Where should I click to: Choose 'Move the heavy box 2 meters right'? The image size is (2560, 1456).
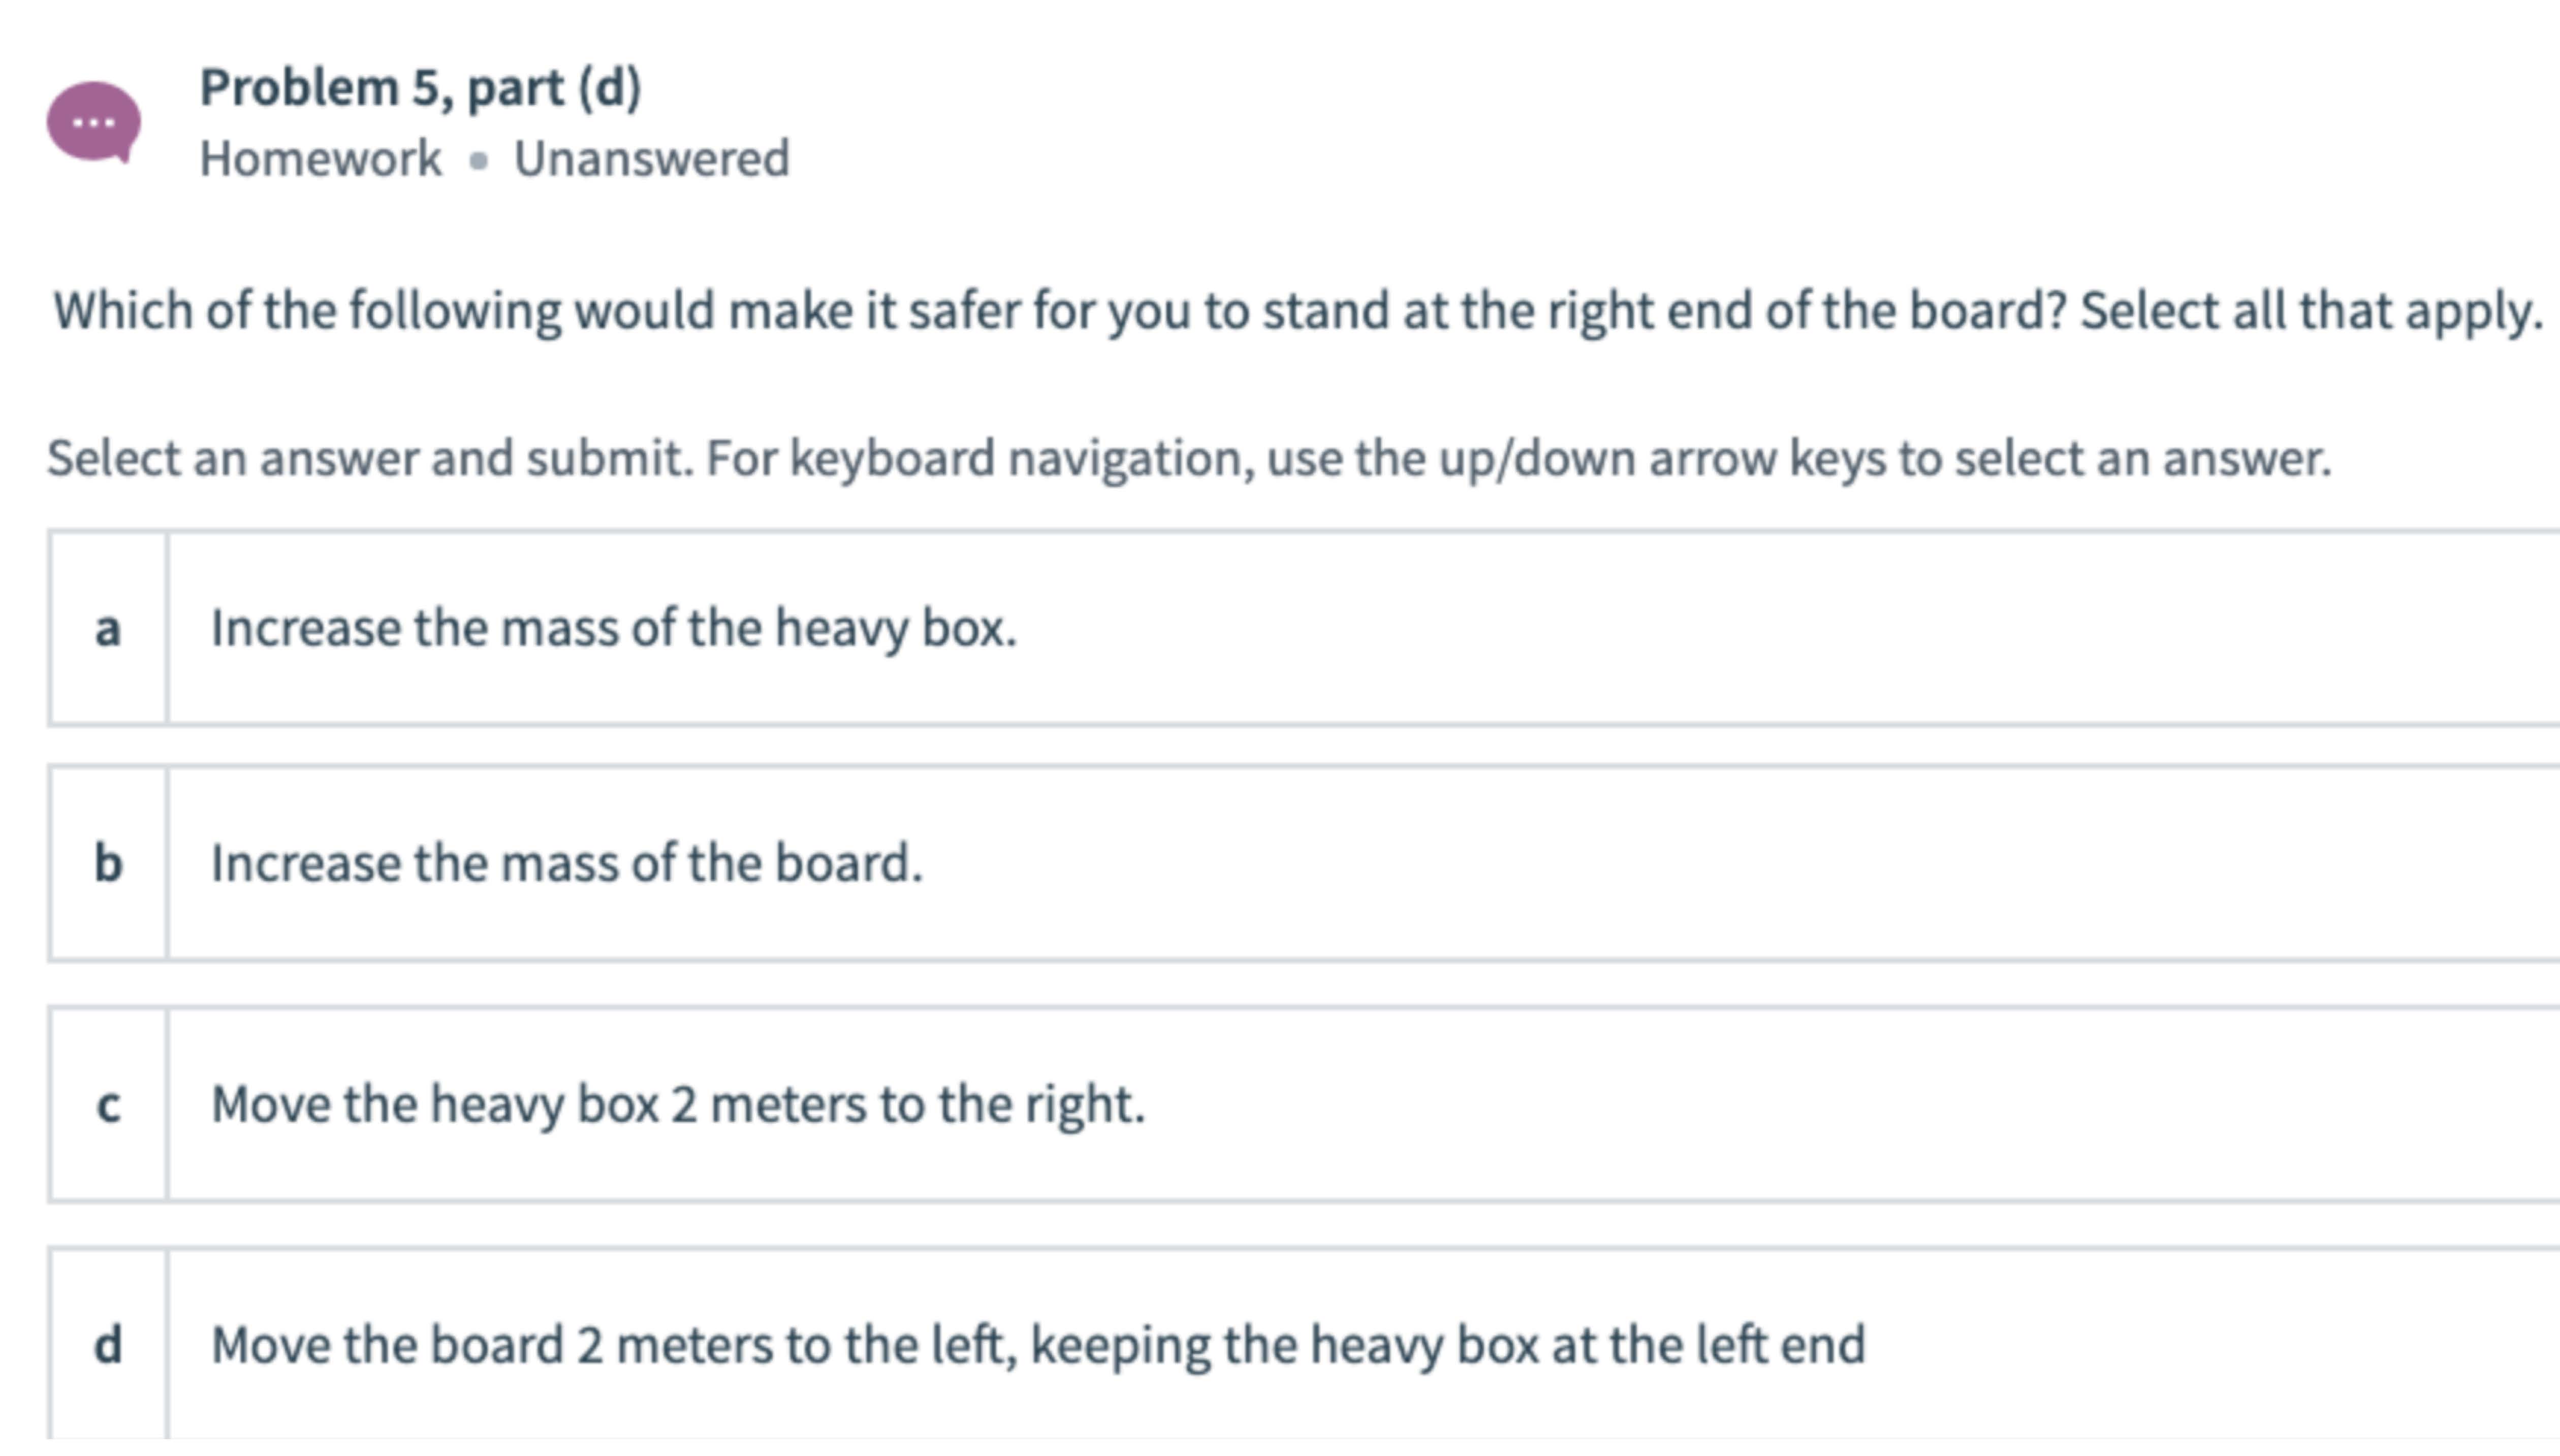[677, 1105]
